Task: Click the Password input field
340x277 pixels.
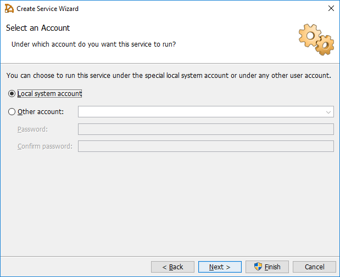Action: [205, 129]
